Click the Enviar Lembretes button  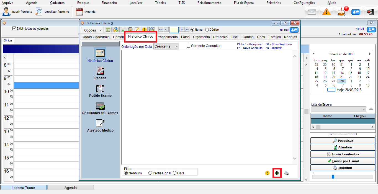342,154
